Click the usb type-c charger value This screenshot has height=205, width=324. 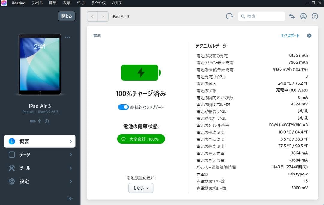[x=298, y=174]
